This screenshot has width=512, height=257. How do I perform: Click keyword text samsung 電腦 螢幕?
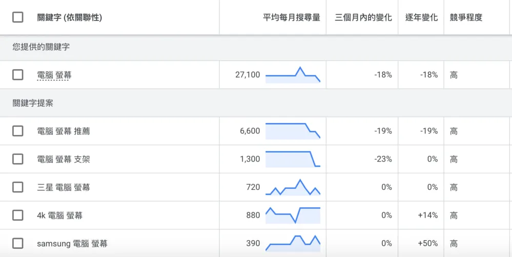point(72,244)
